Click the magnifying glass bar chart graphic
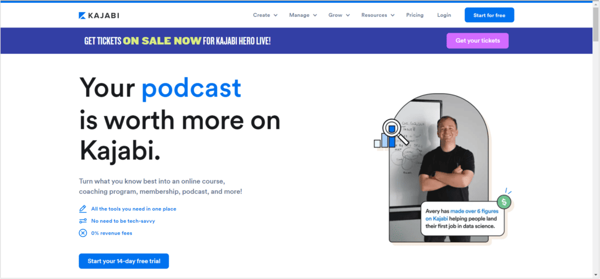Screen dimensions: 600x279 coord(390,134)
